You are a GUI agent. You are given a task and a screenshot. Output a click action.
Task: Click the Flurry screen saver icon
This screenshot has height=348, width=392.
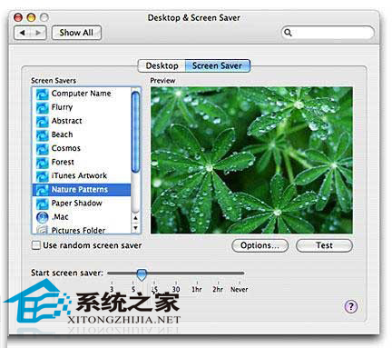click(x=42, y=107)
